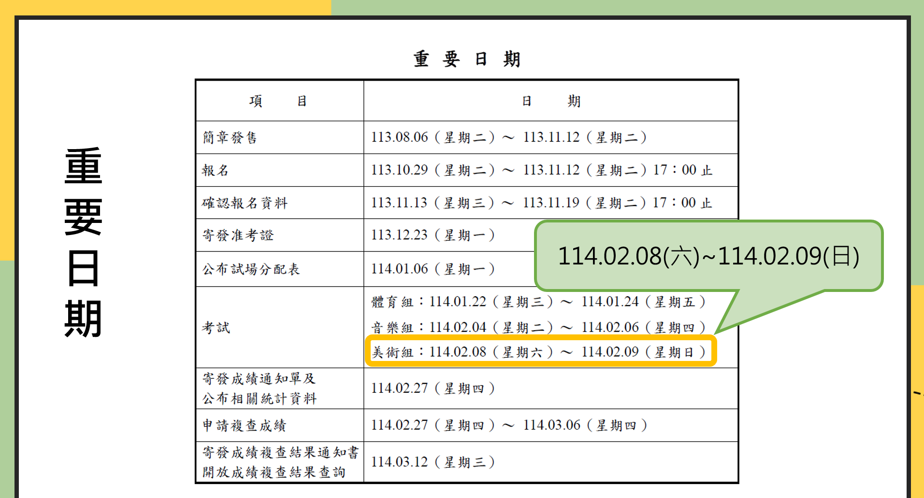Viewport: 924px width, 498px height.
Task: Select the large vertical 重要日期 title on the left
Action: (83, 242)
